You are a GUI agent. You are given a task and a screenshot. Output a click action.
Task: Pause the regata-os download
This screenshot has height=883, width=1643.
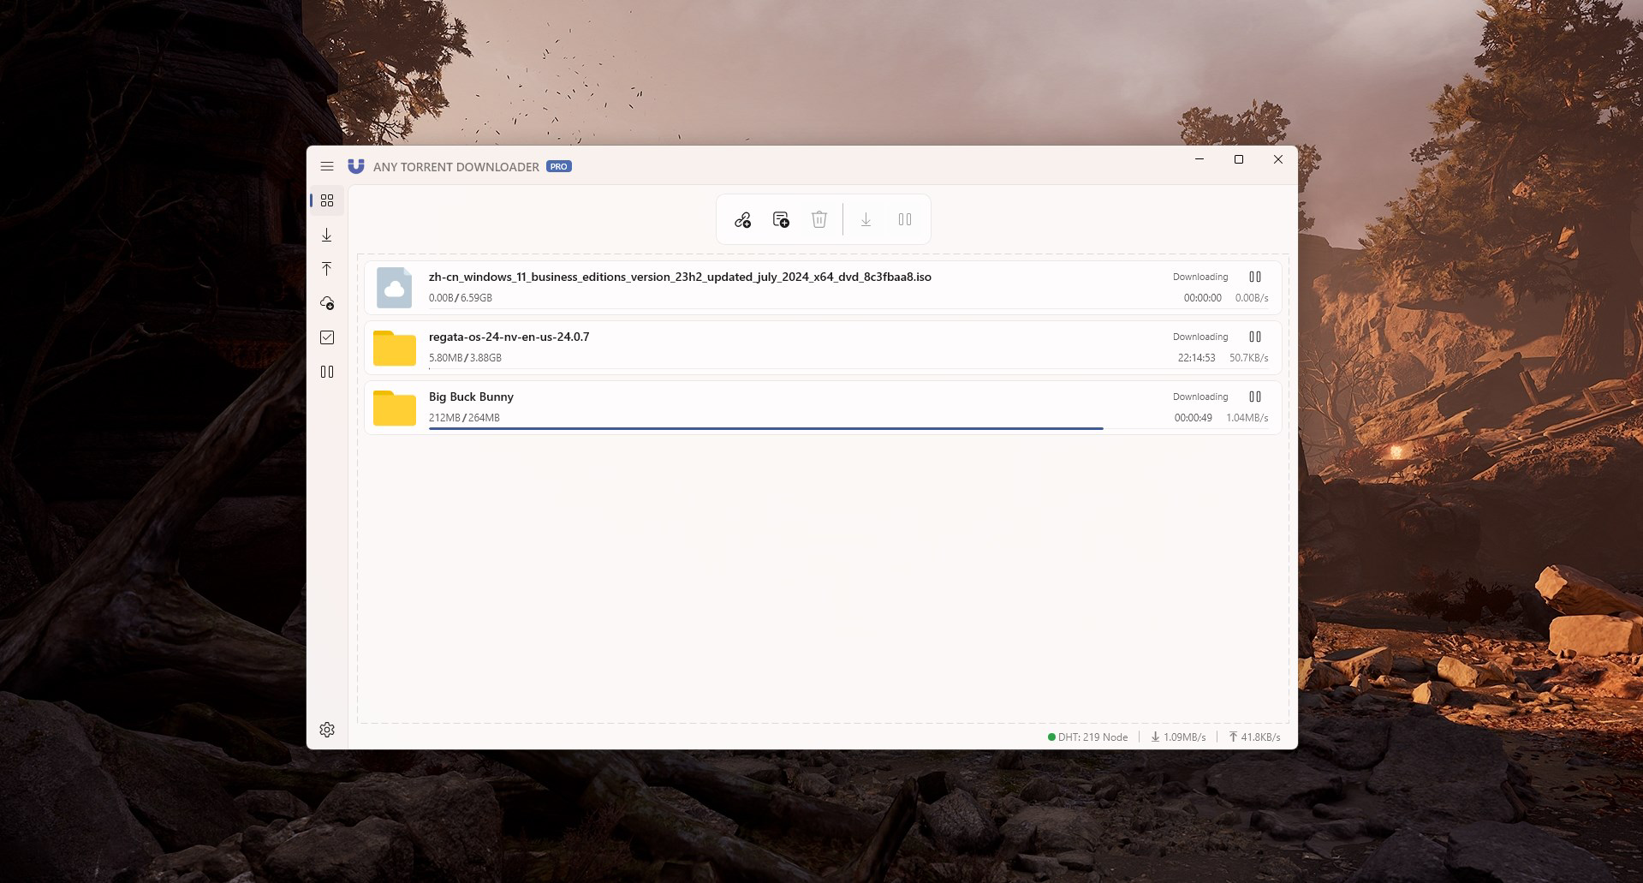pyautogui.click(x=1255, y=337)
